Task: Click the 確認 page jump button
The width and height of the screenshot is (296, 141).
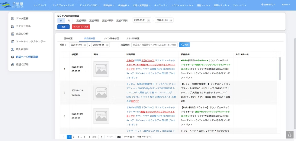Action: pos(119,137)
